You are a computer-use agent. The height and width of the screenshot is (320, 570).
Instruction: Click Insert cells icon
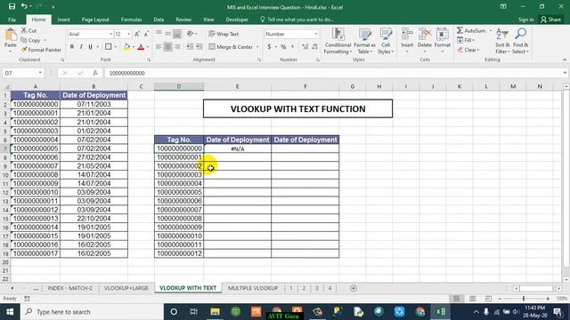coord(407,35)
